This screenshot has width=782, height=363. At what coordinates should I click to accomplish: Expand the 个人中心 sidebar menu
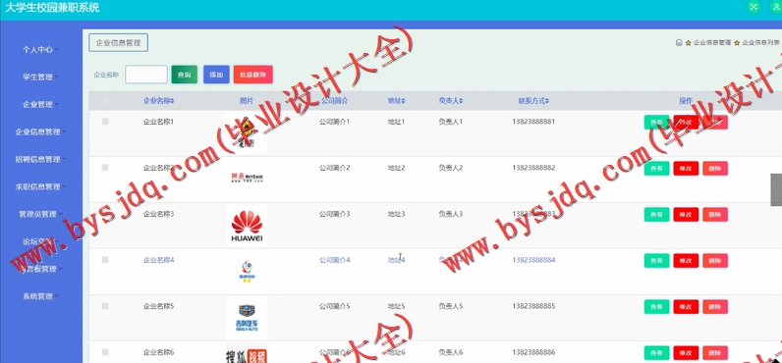click(40, 50)
